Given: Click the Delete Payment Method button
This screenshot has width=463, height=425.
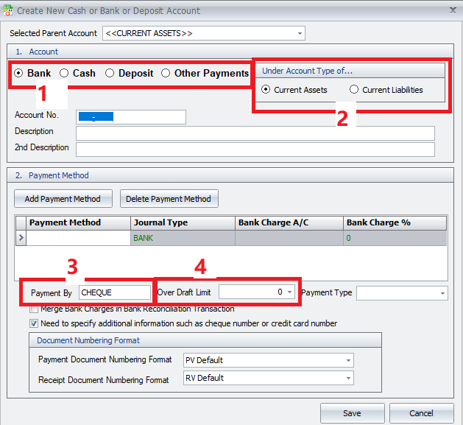Looking at the screenshot, I should pyautogui.click(x=169, y=199).
